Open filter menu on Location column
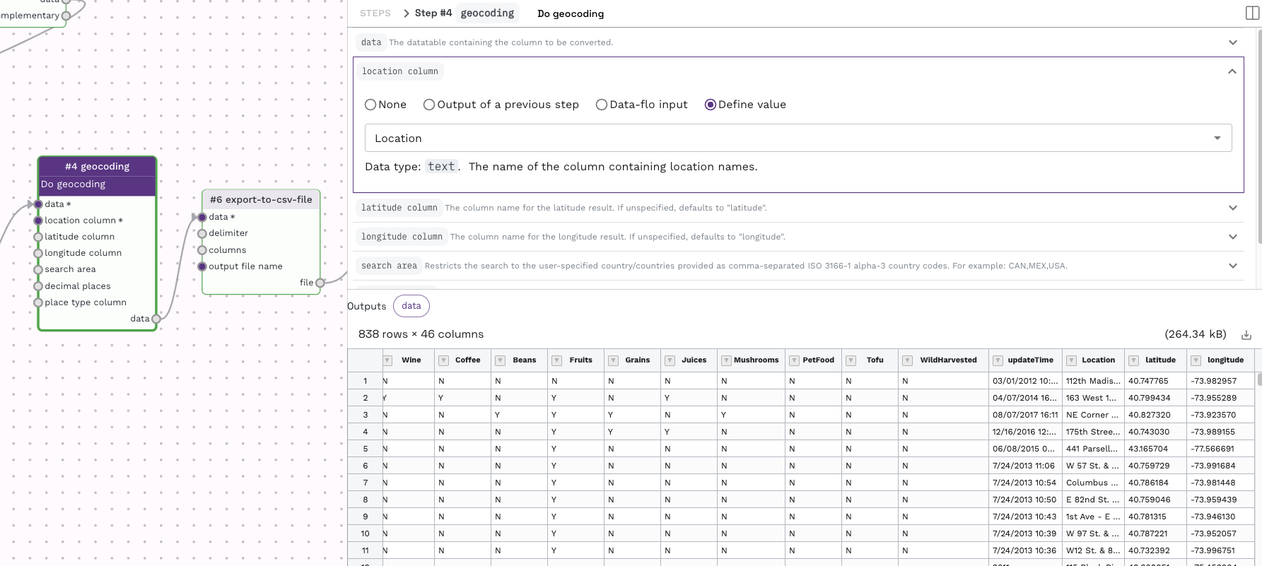Viewport: 1262px width, 566px height. pyautogui.click(x=1071, y=360)
